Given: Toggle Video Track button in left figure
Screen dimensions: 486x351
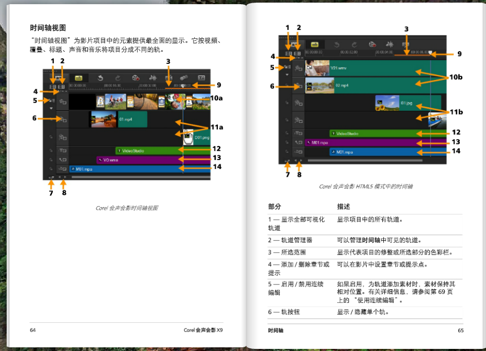Looking at the screenshot, I should click(63, 101).
